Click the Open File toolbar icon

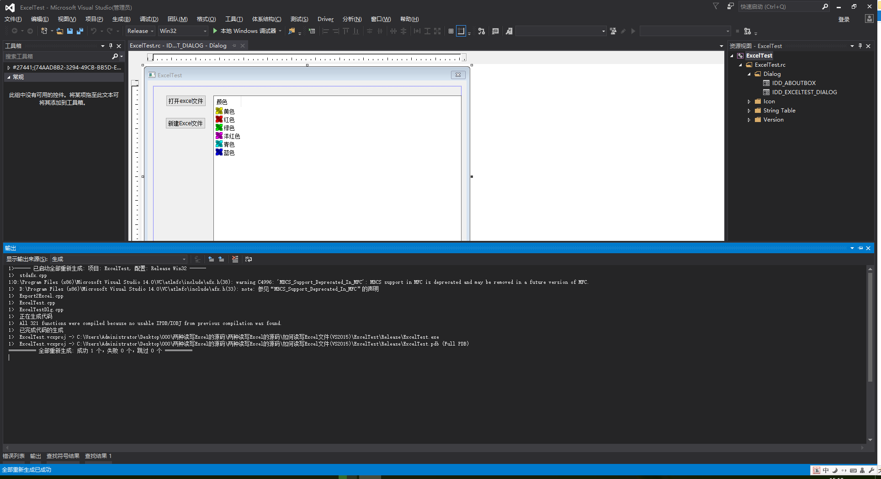60,31
